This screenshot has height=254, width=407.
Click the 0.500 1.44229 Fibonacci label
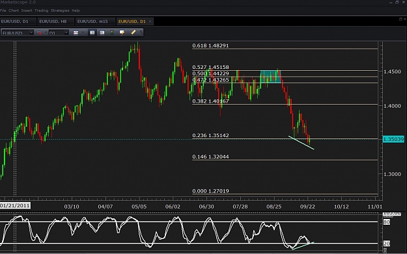[x=210, y=73]
